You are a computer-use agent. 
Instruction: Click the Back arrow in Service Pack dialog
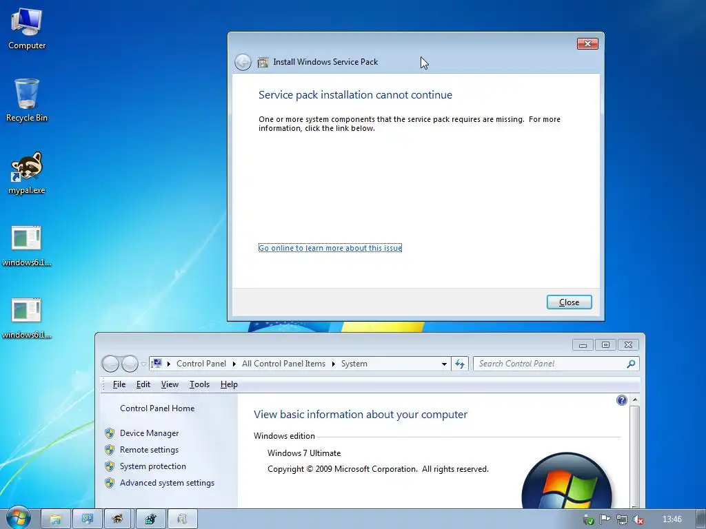243,62
